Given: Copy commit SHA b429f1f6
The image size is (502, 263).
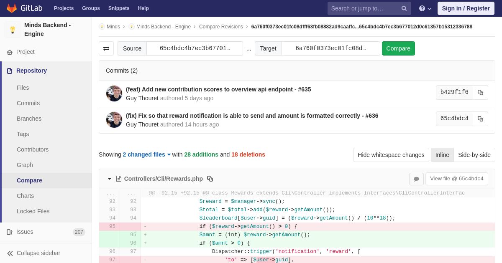Looking at the screenshot, I should pyautogui.click(x=480, y=92).
